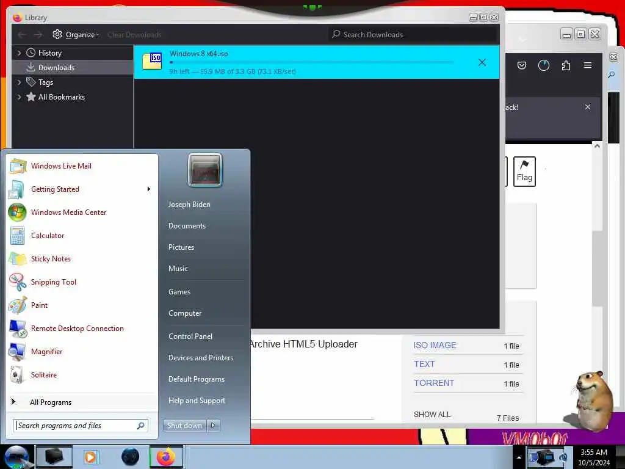Click the Library forward arrow
Screen dimensions: 625x469
[38, 35]
